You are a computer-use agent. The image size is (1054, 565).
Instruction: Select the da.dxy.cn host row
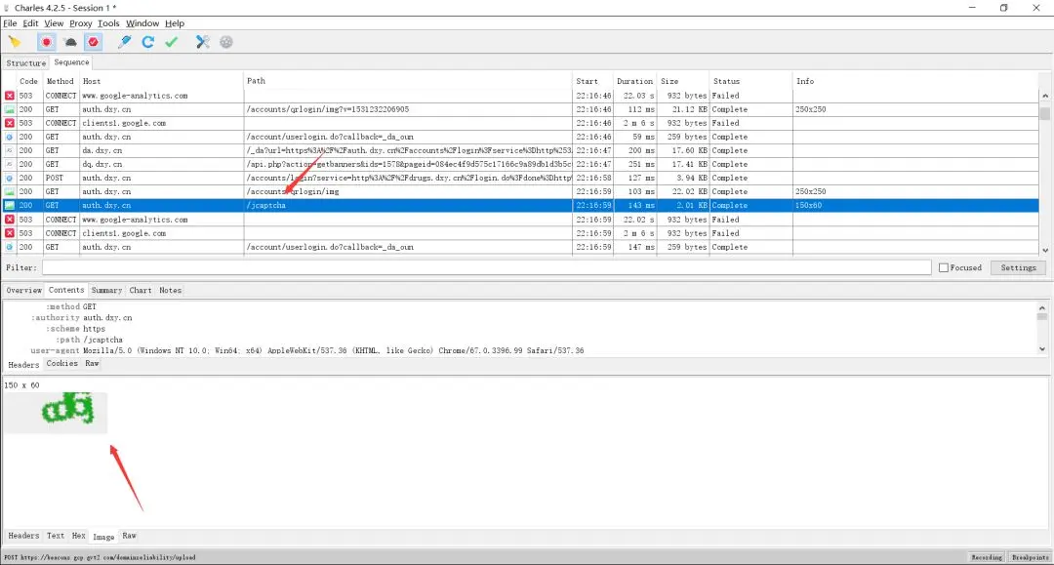click(521, 150)
